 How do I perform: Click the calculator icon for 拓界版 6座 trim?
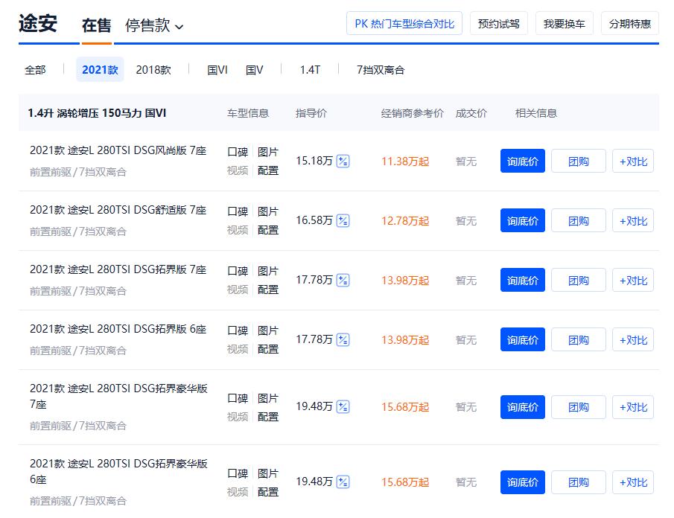click(x=342, y=339)
